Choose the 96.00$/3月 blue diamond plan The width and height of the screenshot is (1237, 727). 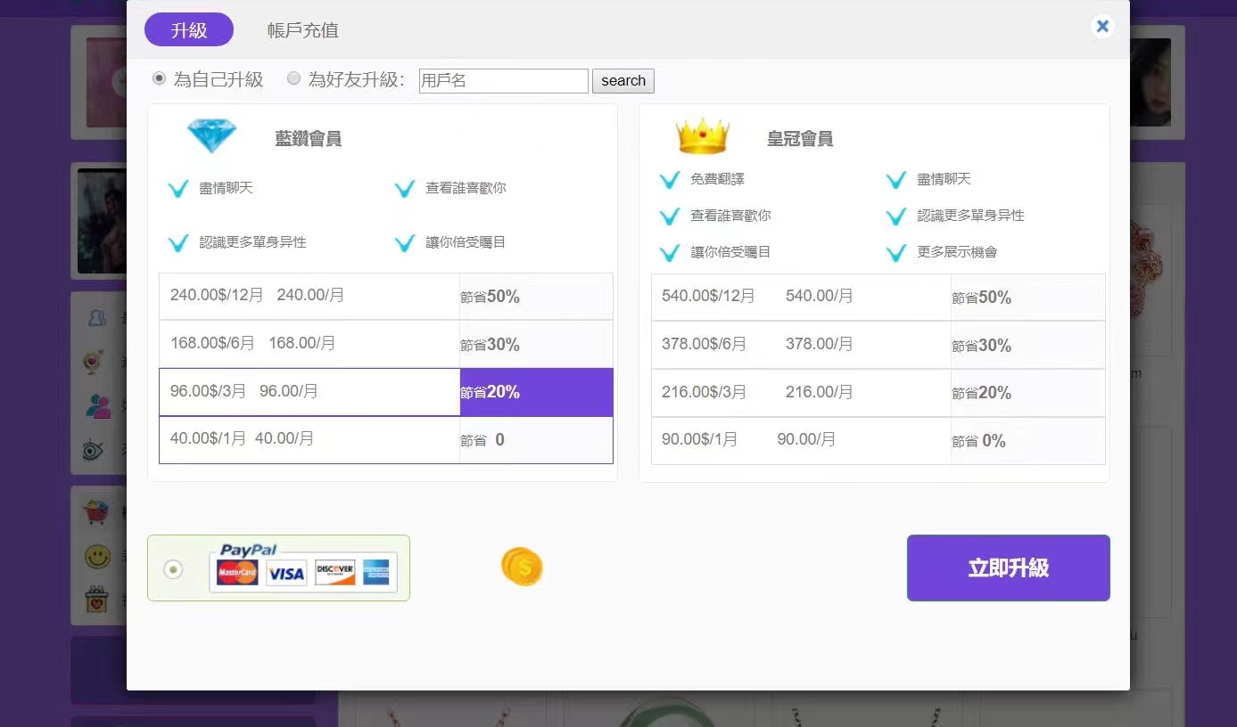(386, 392)
